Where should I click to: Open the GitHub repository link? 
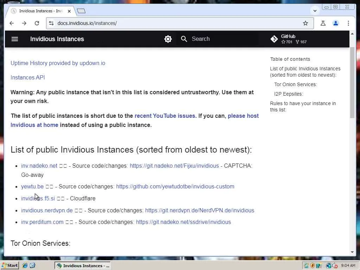pyautogui.click(x=289, y=39)
